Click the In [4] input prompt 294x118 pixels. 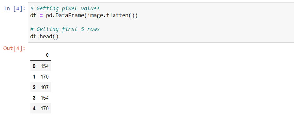pos(14,9)
